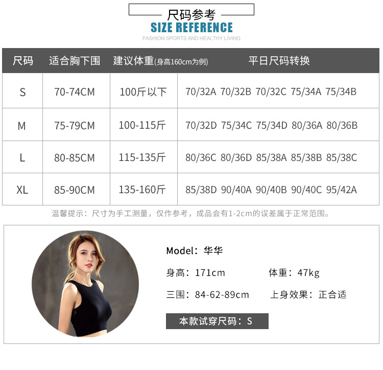Select the 尺码 column header
The height and width of the screenshot is (370, 383).
click(x=22, y=61)
